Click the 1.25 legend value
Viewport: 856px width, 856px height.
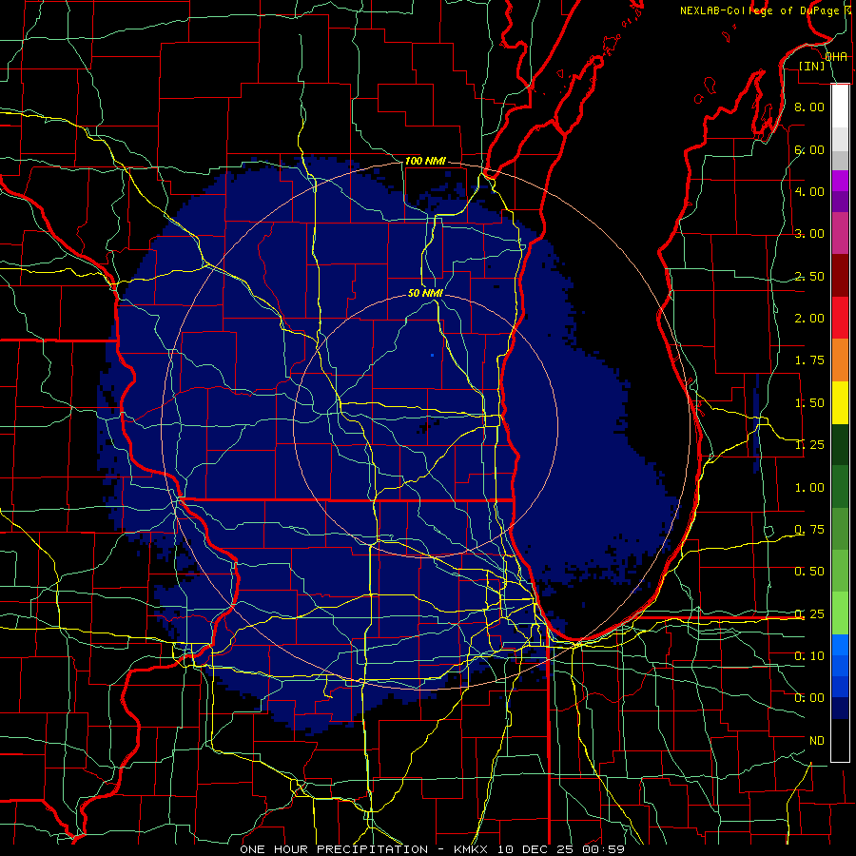[809, 445]
